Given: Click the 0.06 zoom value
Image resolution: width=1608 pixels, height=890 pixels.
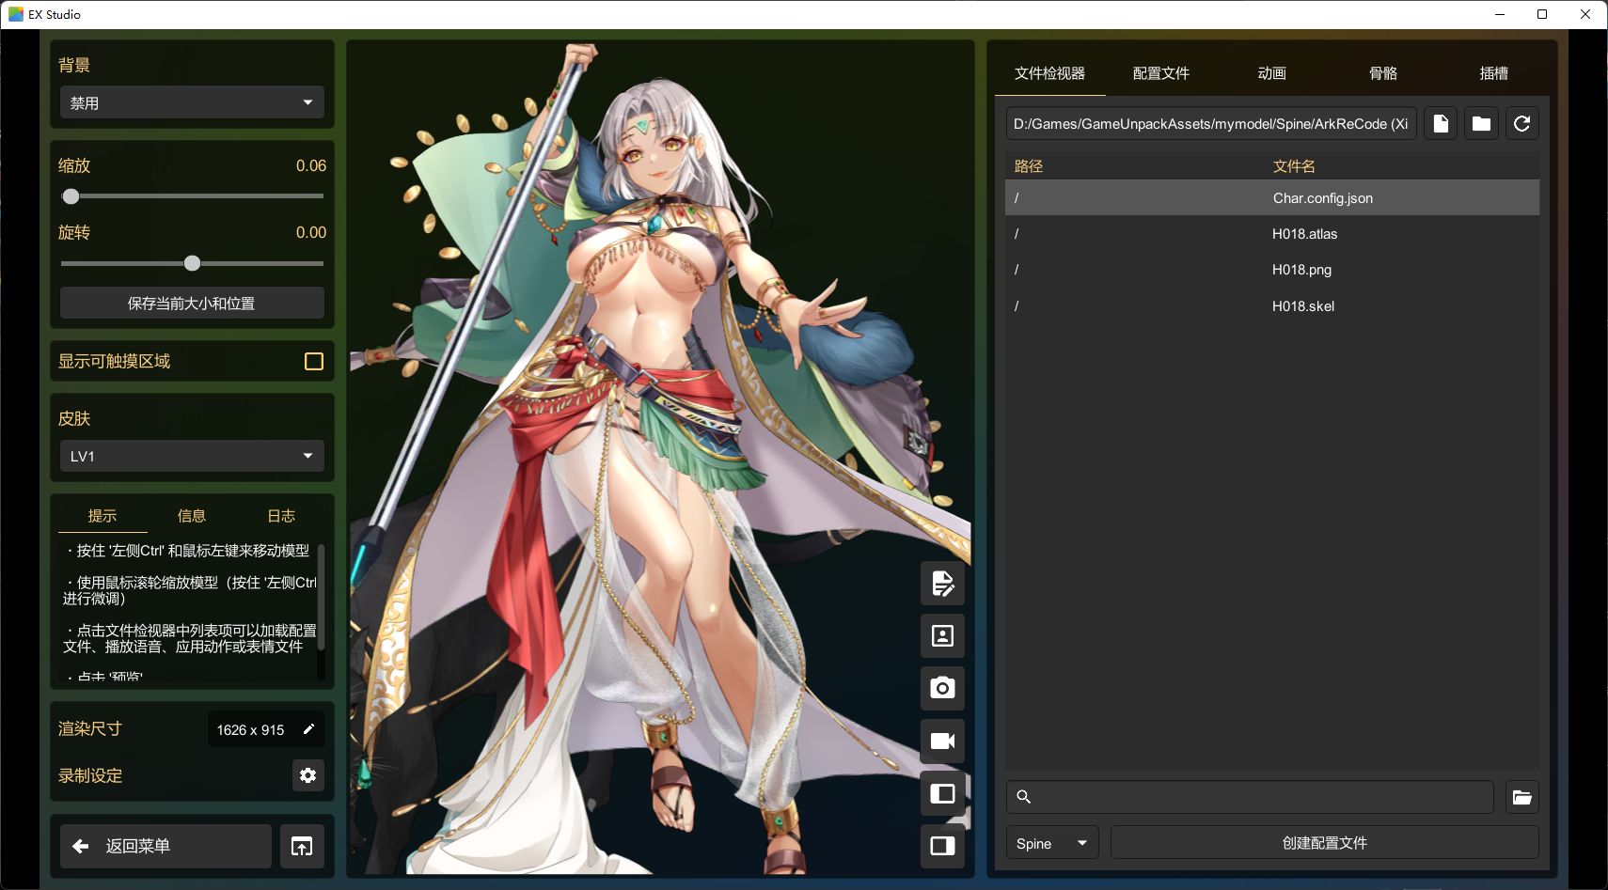Looking at the screenshot, I should pos(311,166).
